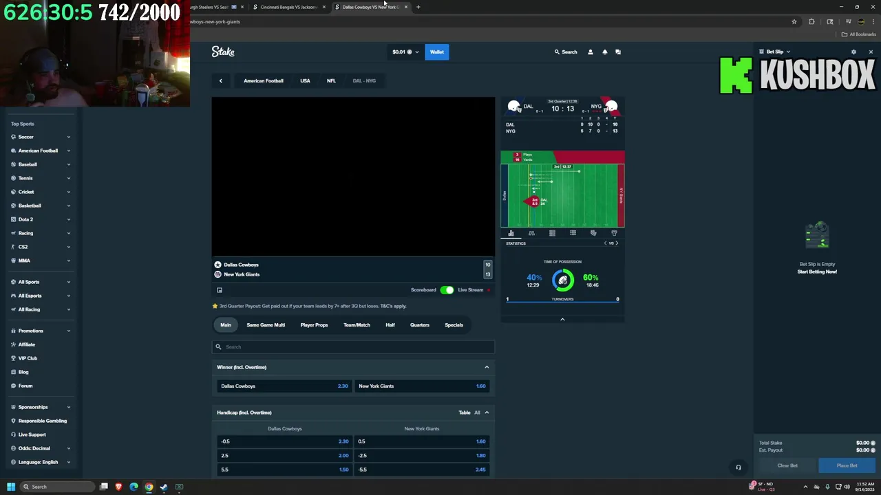Open the live support headset icon
The height and width of the screenshot is (495, 881).
(739, 467)
